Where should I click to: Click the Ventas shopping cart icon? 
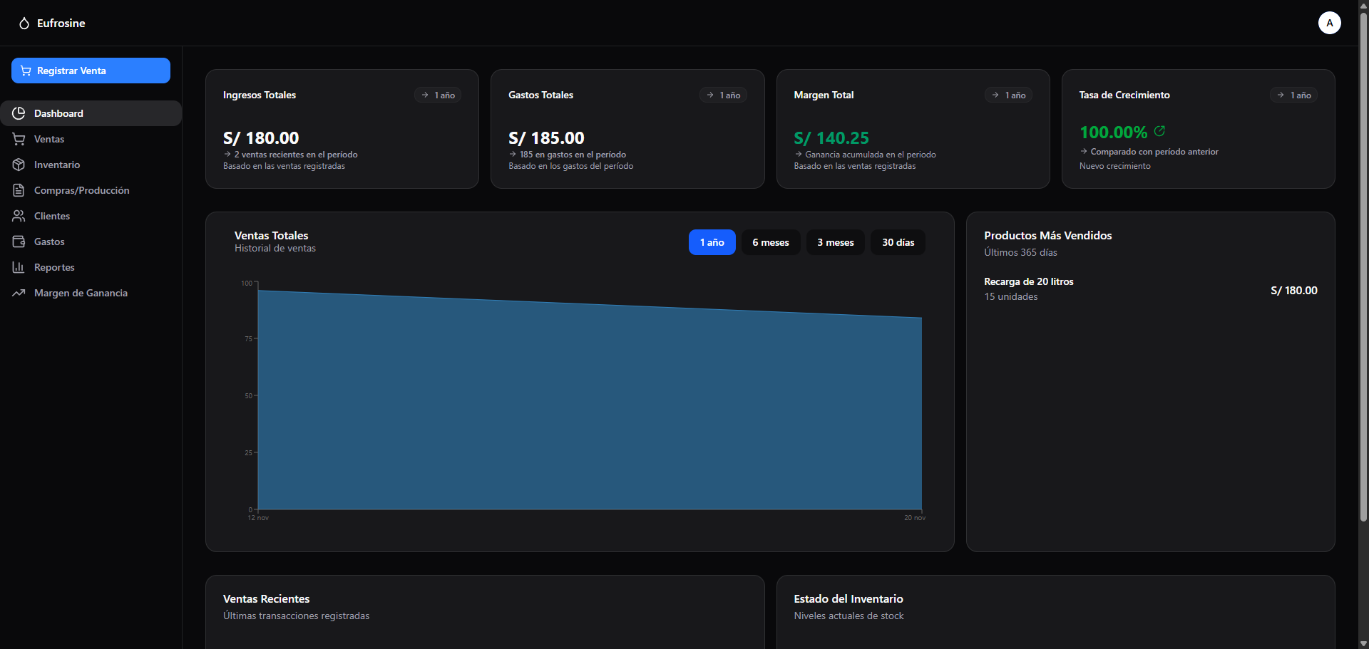[x=19, y=139]
